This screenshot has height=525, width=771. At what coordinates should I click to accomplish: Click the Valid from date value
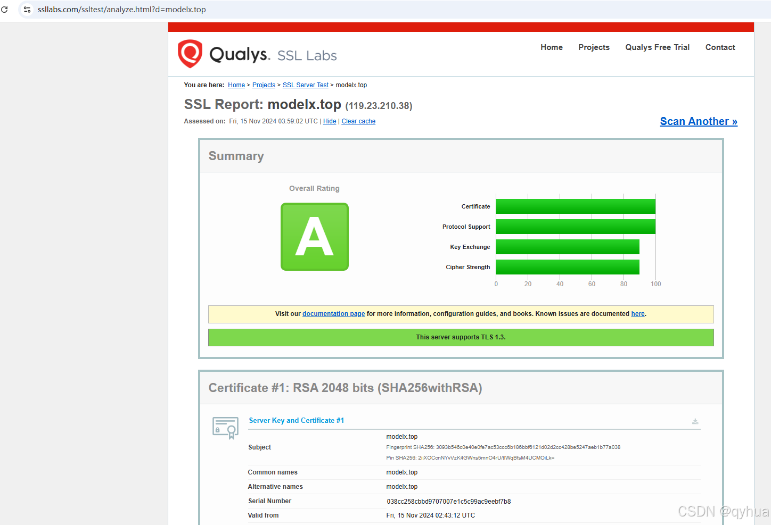431,515
